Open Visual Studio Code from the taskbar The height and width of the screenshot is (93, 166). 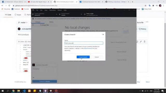click(x=24, y=91)
